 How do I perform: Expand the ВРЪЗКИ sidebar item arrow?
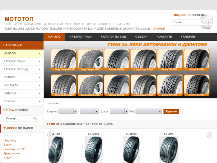pos(40,101)
